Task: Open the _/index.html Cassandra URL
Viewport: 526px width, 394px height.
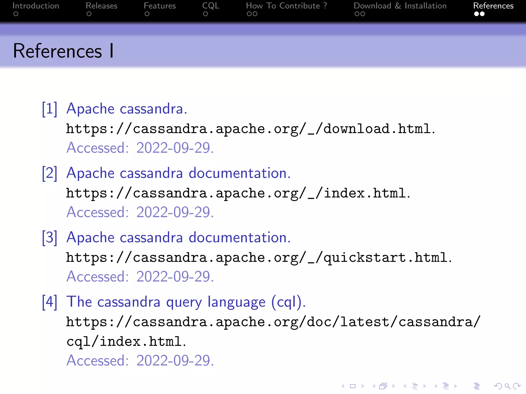Action: point(238,193)
